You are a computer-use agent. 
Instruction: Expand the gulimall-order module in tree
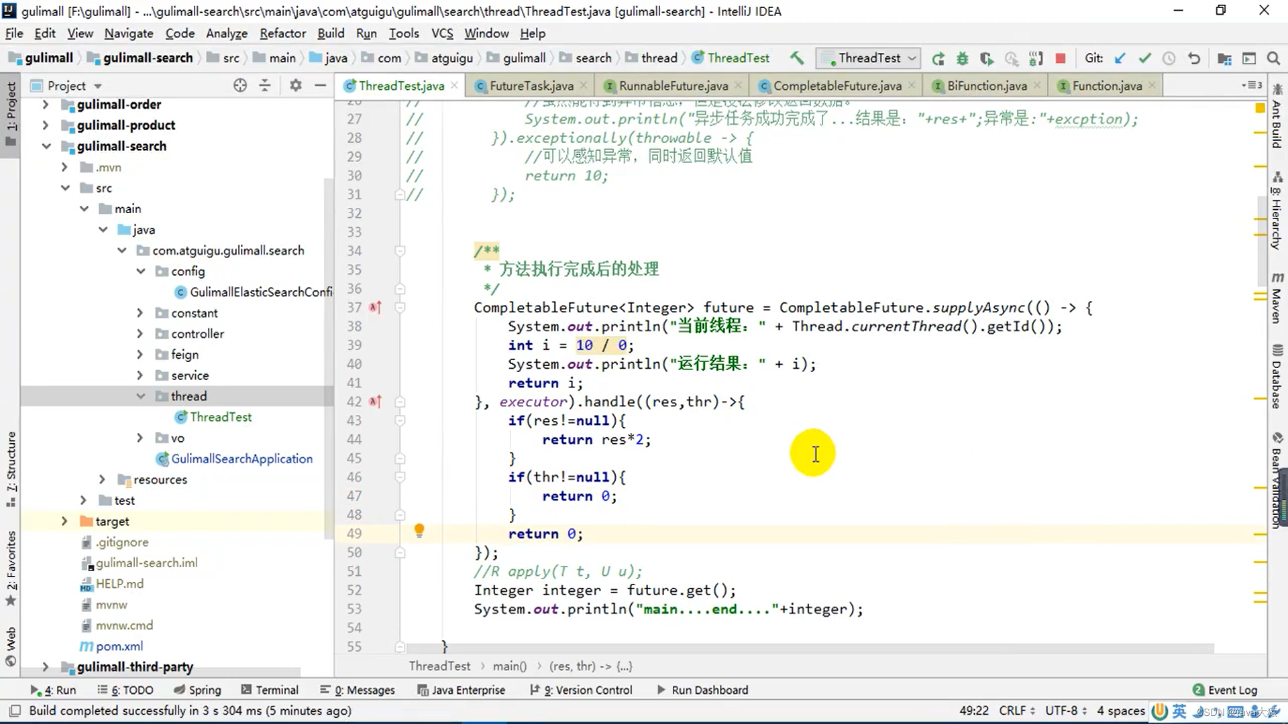(x=45, y=105)
